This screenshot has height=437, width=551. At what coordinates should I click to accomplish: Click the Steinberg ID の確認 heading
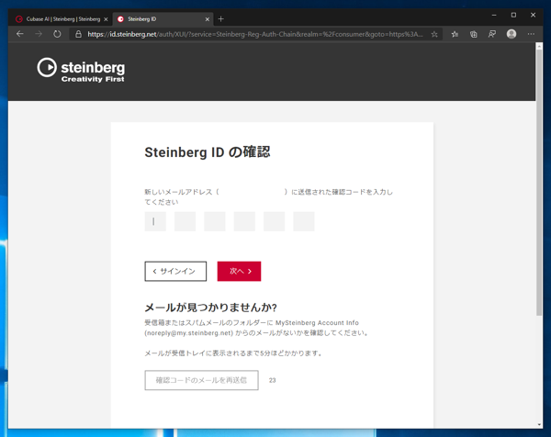pyautogui.click(x=208, y=152)
